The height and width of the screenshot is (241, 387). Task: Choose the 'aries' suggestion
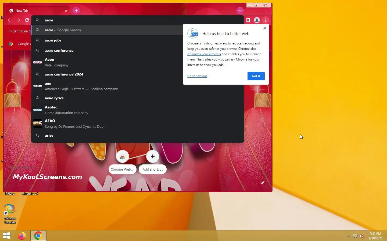pyautogui.click(x=138, y=135)
